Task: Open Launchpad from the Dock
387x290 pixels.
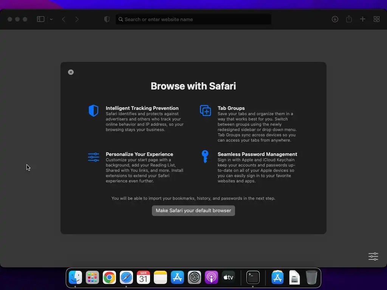Action: click(92, 278)
